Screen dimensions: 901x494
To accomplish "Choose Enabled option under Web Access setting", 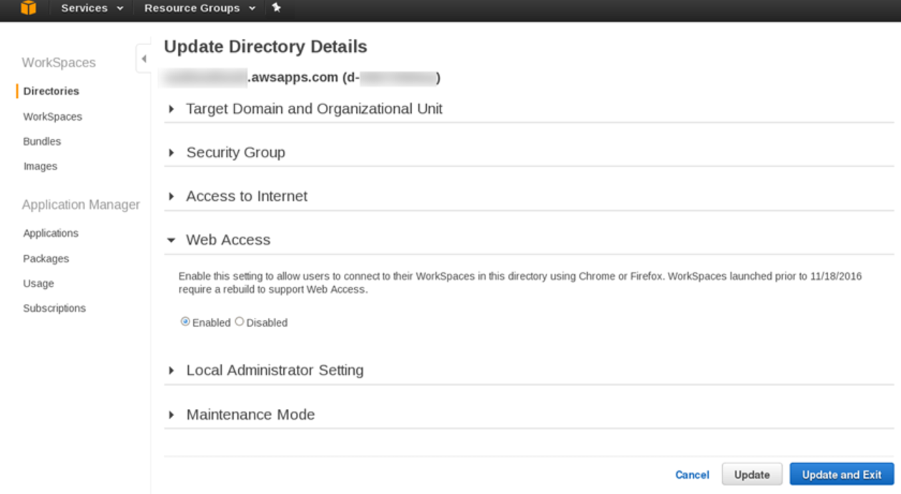I will click(184, 322).
